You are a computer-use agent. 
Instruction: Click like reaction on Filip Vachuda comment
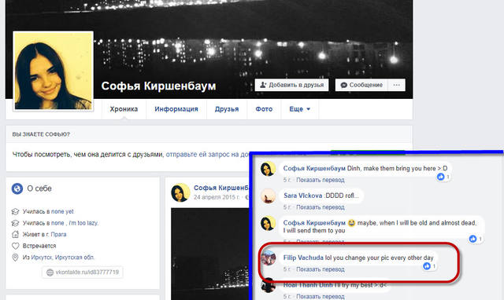click(427, 266)
